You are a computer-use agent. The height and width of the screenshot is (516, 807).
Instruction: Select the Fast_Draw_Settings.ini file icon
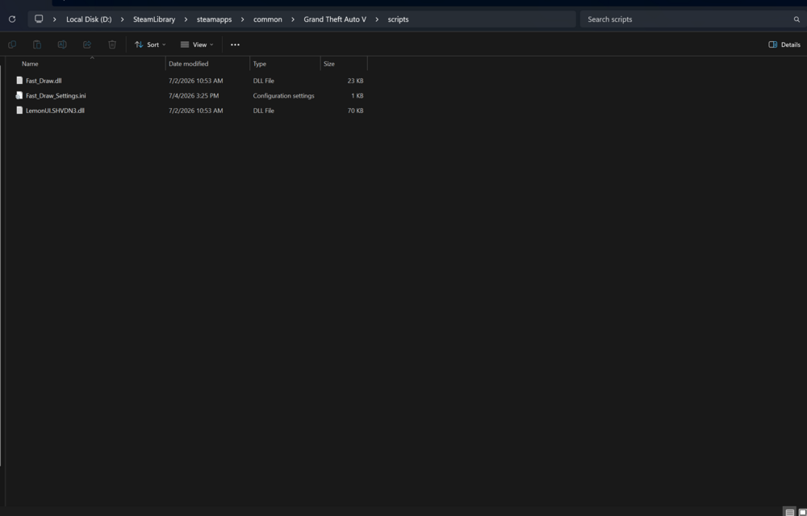pos(19,95)
